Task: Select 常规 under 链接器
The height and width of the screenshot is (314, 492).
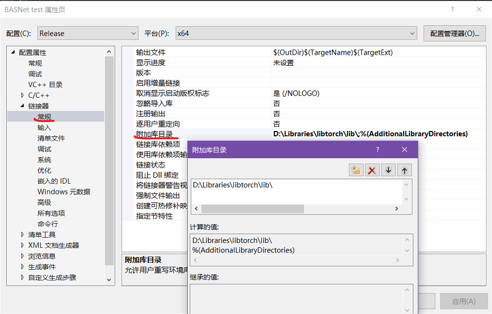Action: pos(44,117)
